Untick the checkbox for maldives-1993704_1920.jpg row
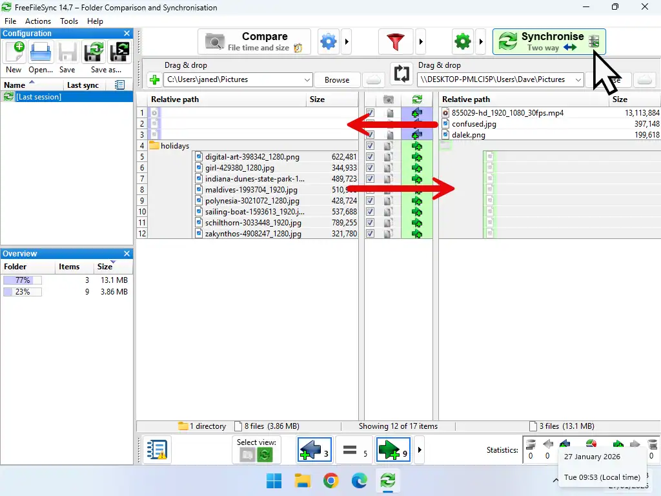 click(370, 189)
